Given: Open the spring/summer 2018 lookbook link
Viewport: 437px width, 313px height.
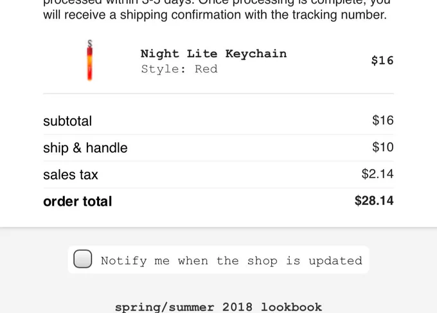Looking at the screenshot, I should [x=219, y=307].
